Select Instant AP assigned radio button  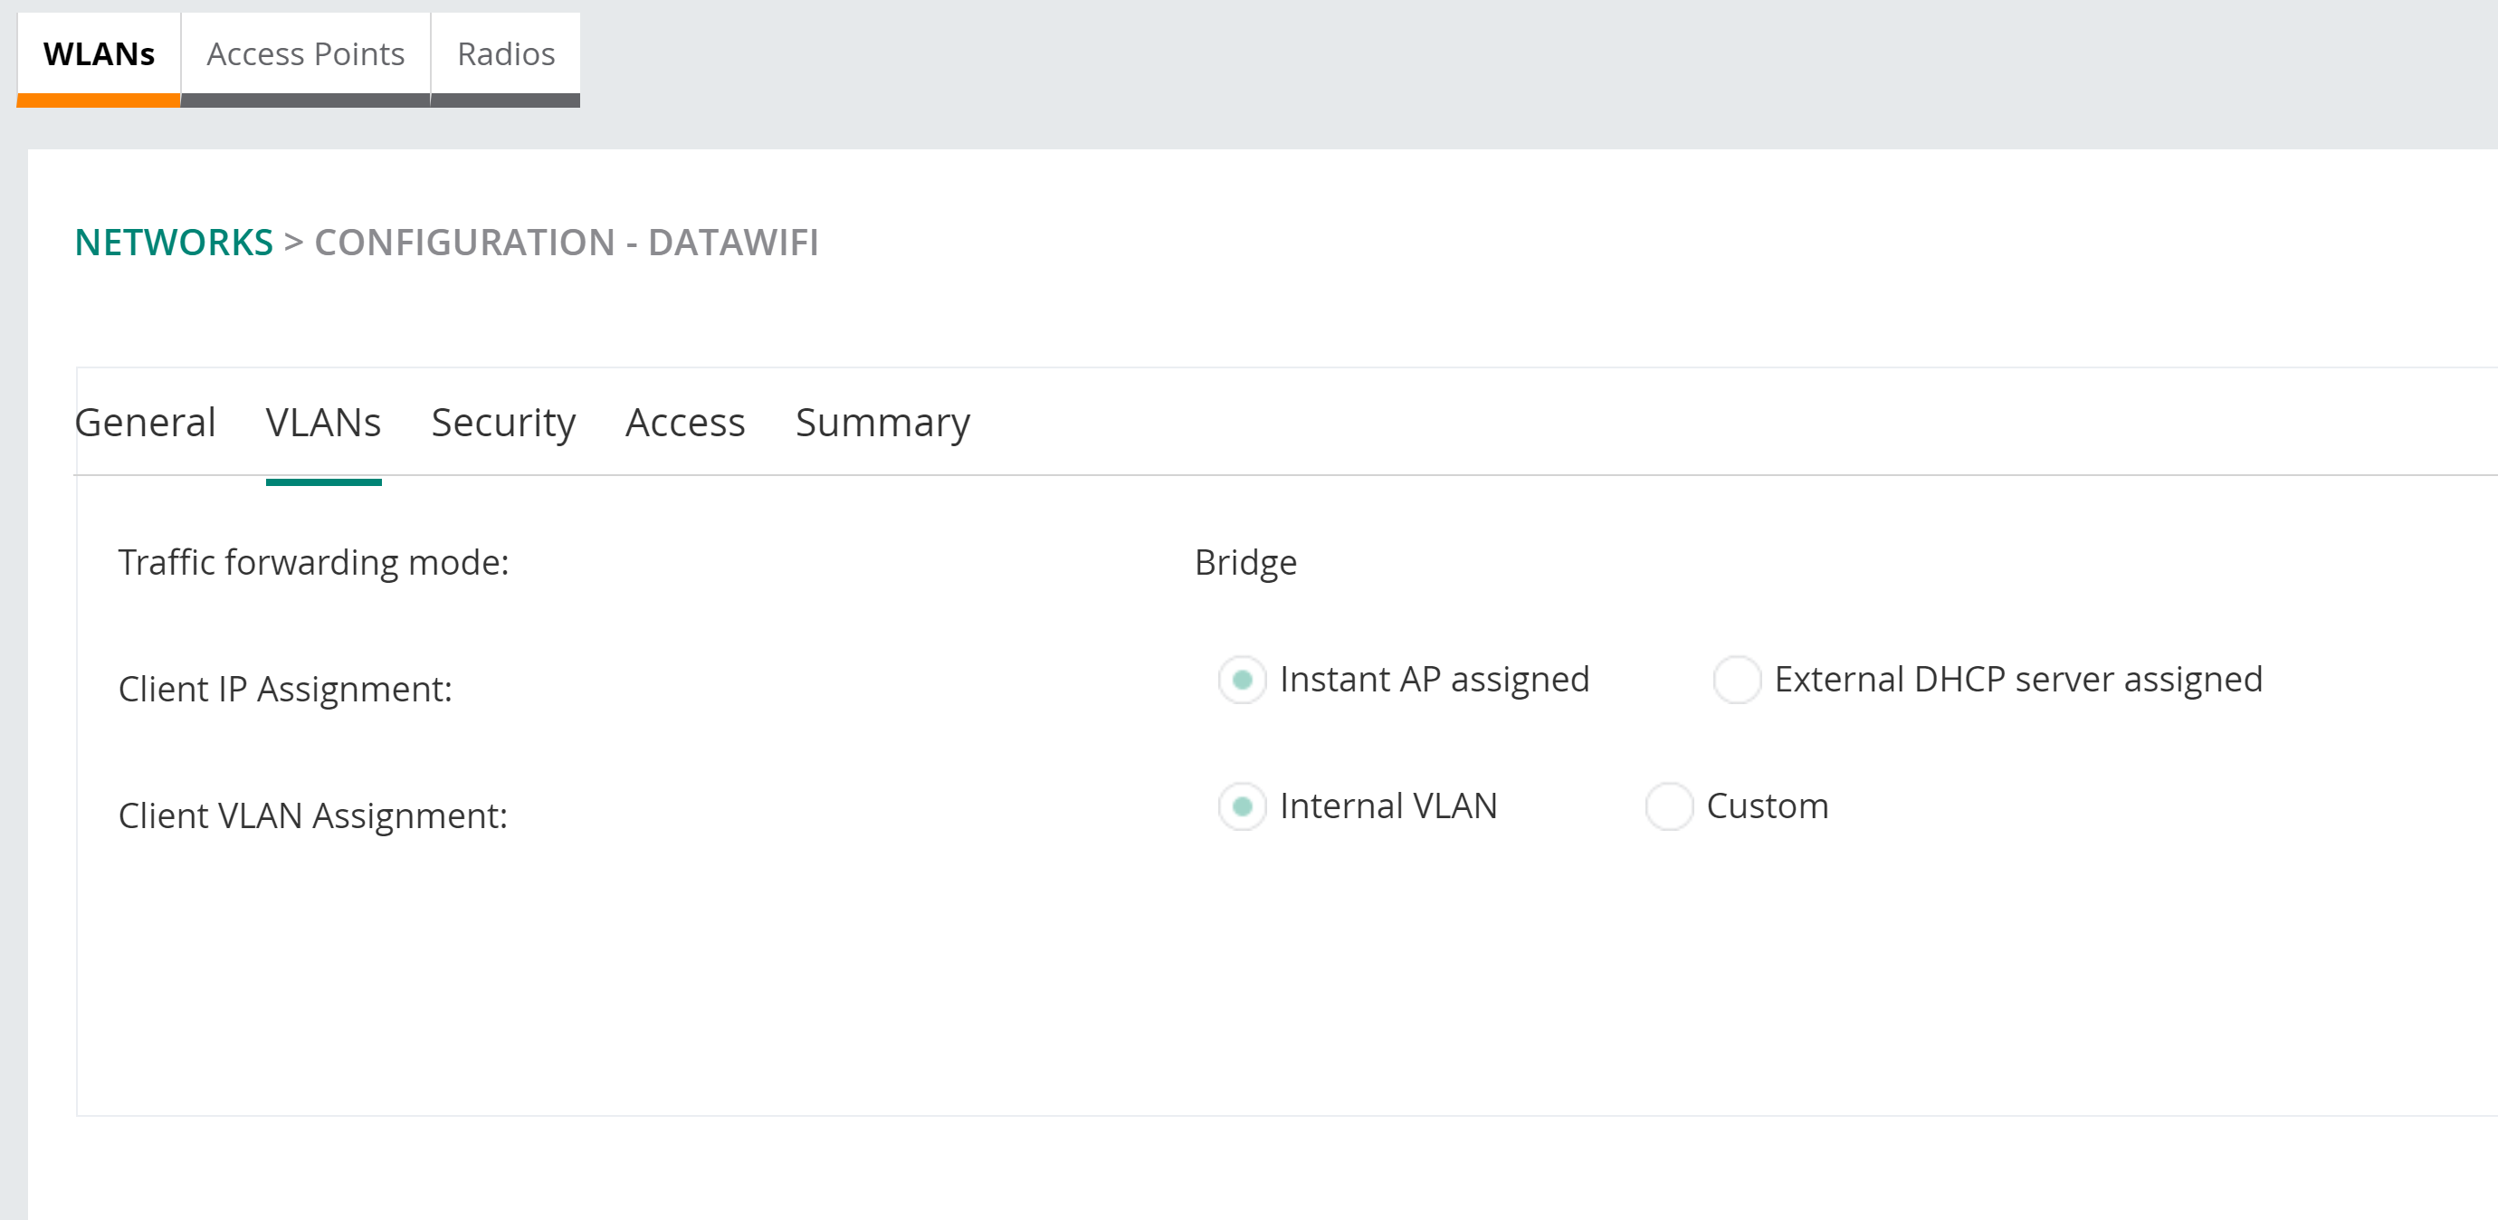[1242, 680]
